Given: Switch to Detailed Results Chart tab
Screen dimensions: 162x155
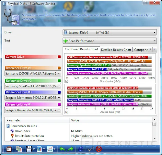Looking at the screenshot, I should click(116, 50).
